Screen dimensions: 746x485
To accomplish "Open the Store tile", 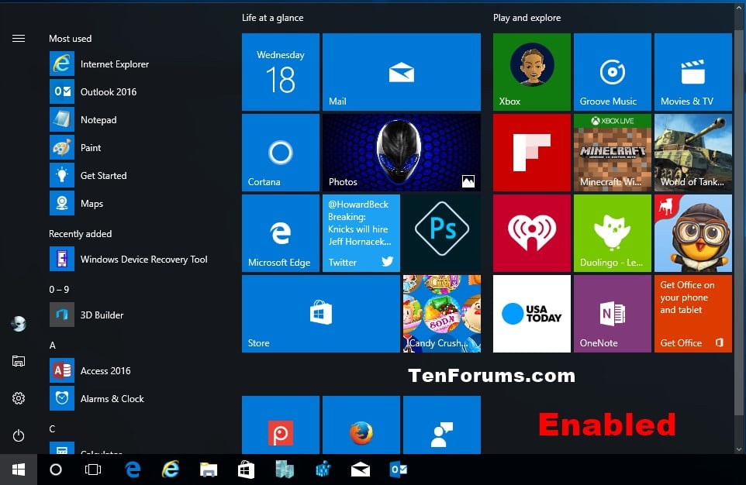I will 321,314.
